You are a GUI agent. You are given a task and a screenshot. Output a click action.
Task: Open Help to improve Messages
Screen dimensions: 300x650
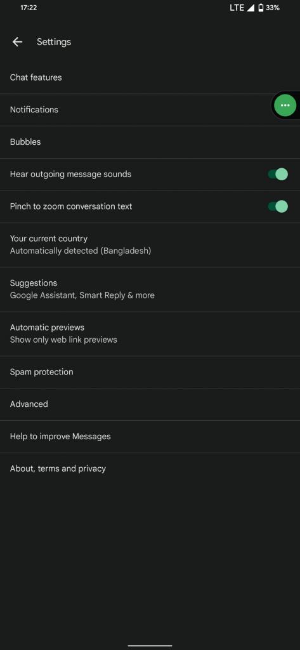(150, 437)
